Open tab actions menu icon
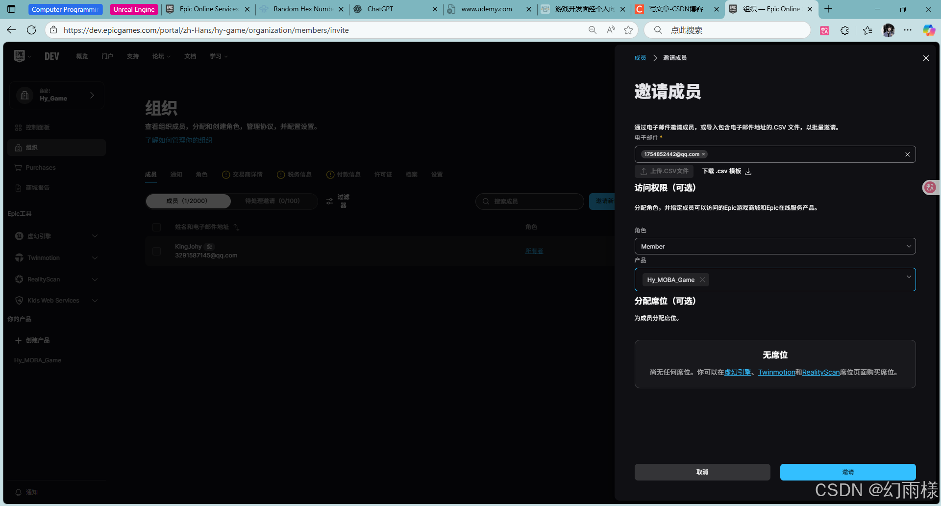 (x=11, y=9)
